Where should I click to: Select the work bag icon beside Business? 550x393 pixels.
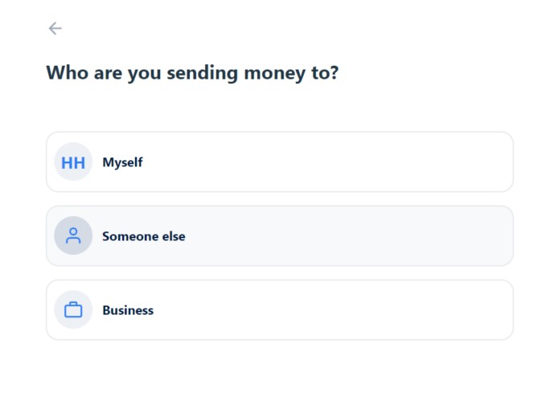pyautogui.click(x=73, y=309)
